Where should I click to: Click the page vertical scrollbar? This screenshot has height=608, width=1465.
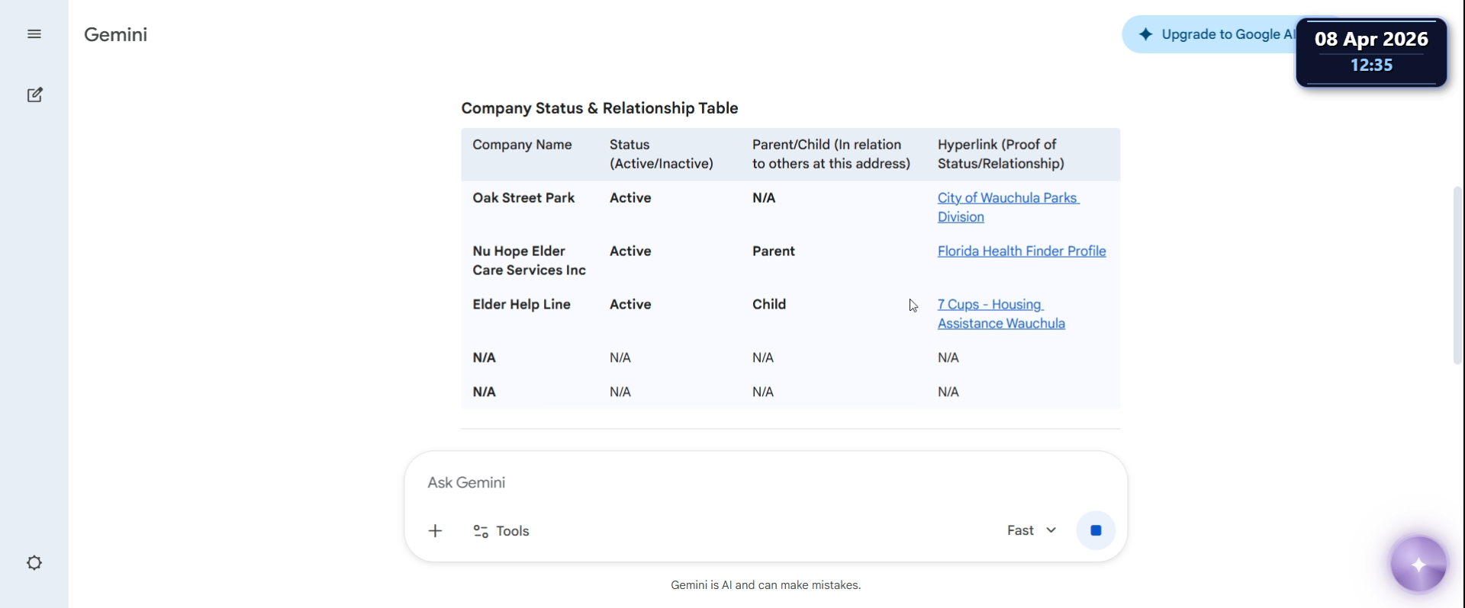tap(1457, 274)
